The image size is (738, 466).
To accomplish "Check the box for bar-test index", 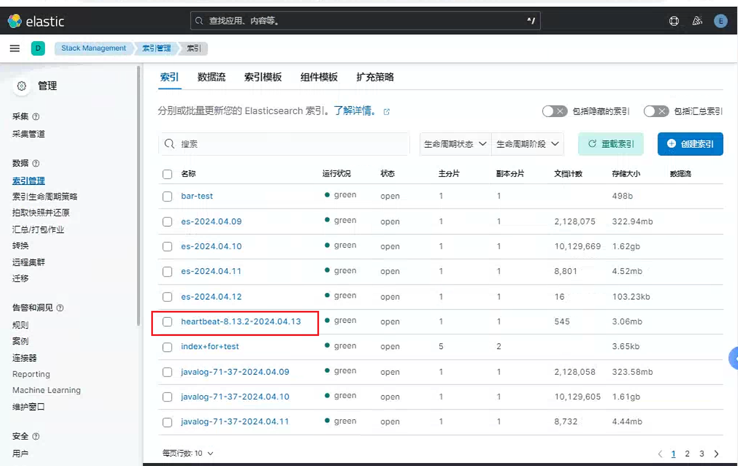I will (x=167, y=196).
